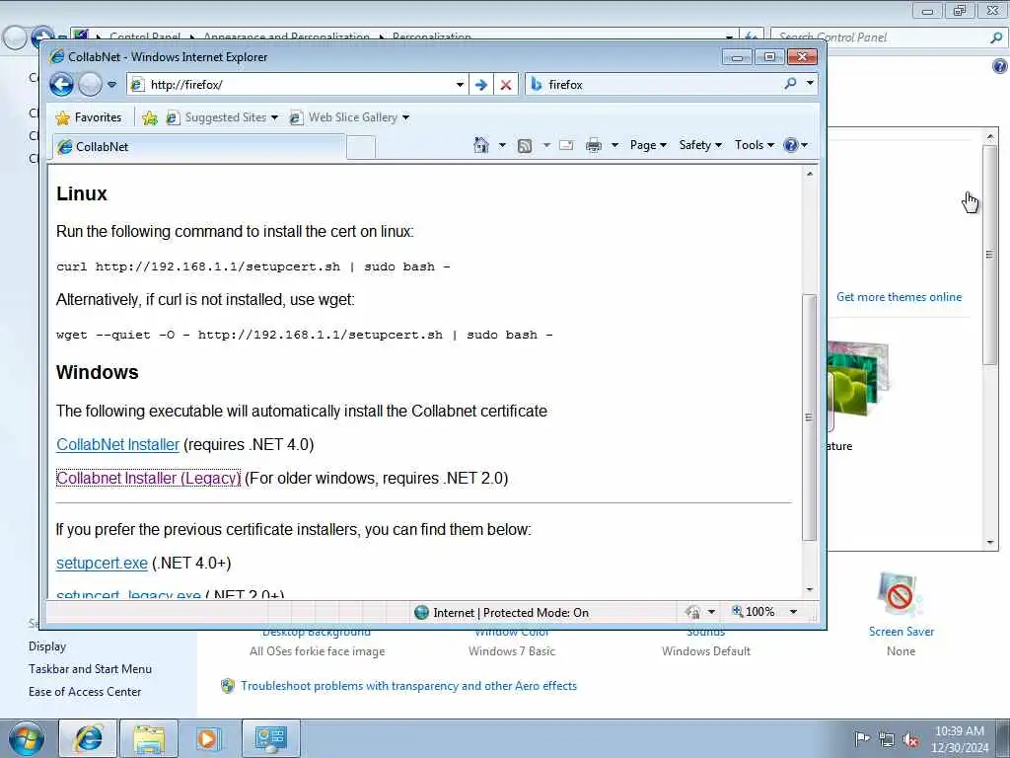Select the CollabNet browser tab

[x=198, y=147]
